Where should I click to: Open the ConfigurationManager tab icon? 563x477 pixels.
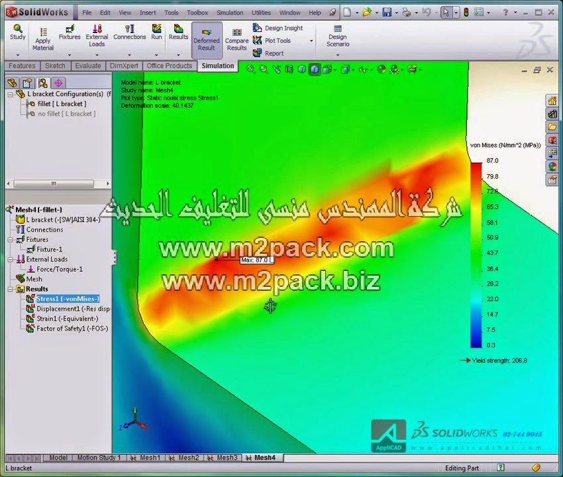(43, 83)
